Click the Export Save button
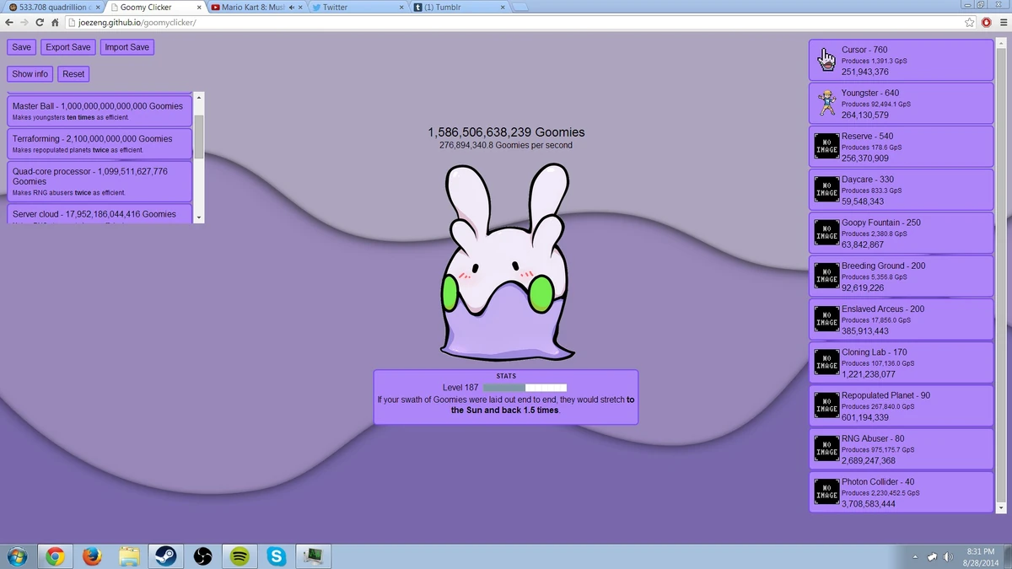 click(67, 46)
